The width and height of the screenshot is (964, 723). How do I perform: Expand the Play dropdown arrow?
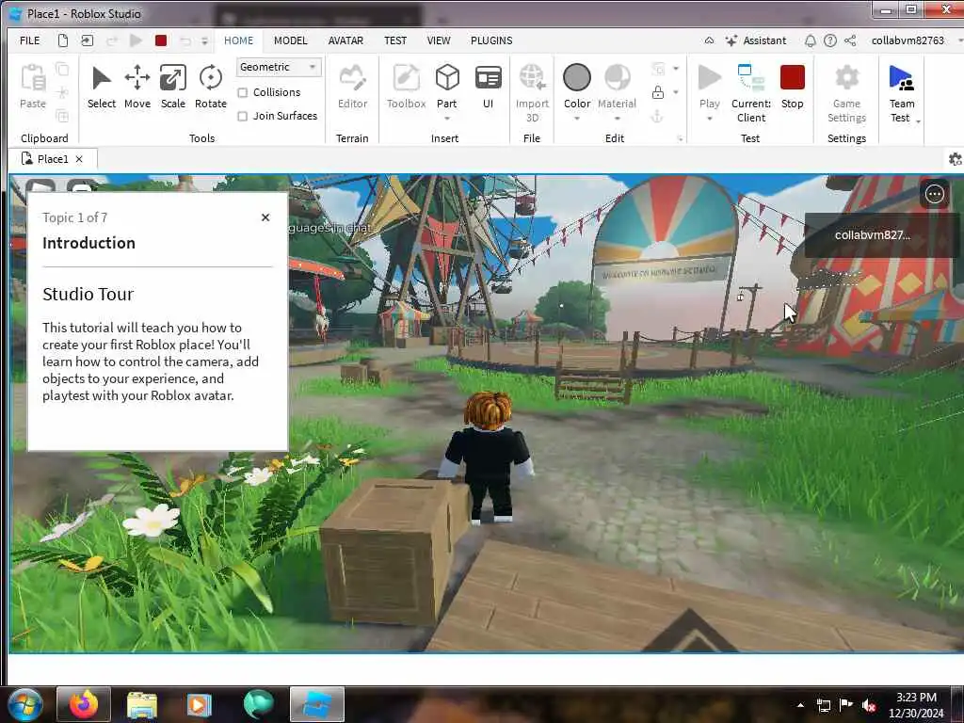pyautogui.click(x=710, y=118)
